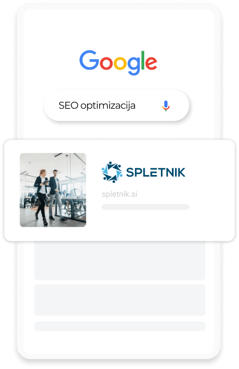The image size is (239, 369).
Task: Click the blue capital G in Google
Action: tap(89, 60)
